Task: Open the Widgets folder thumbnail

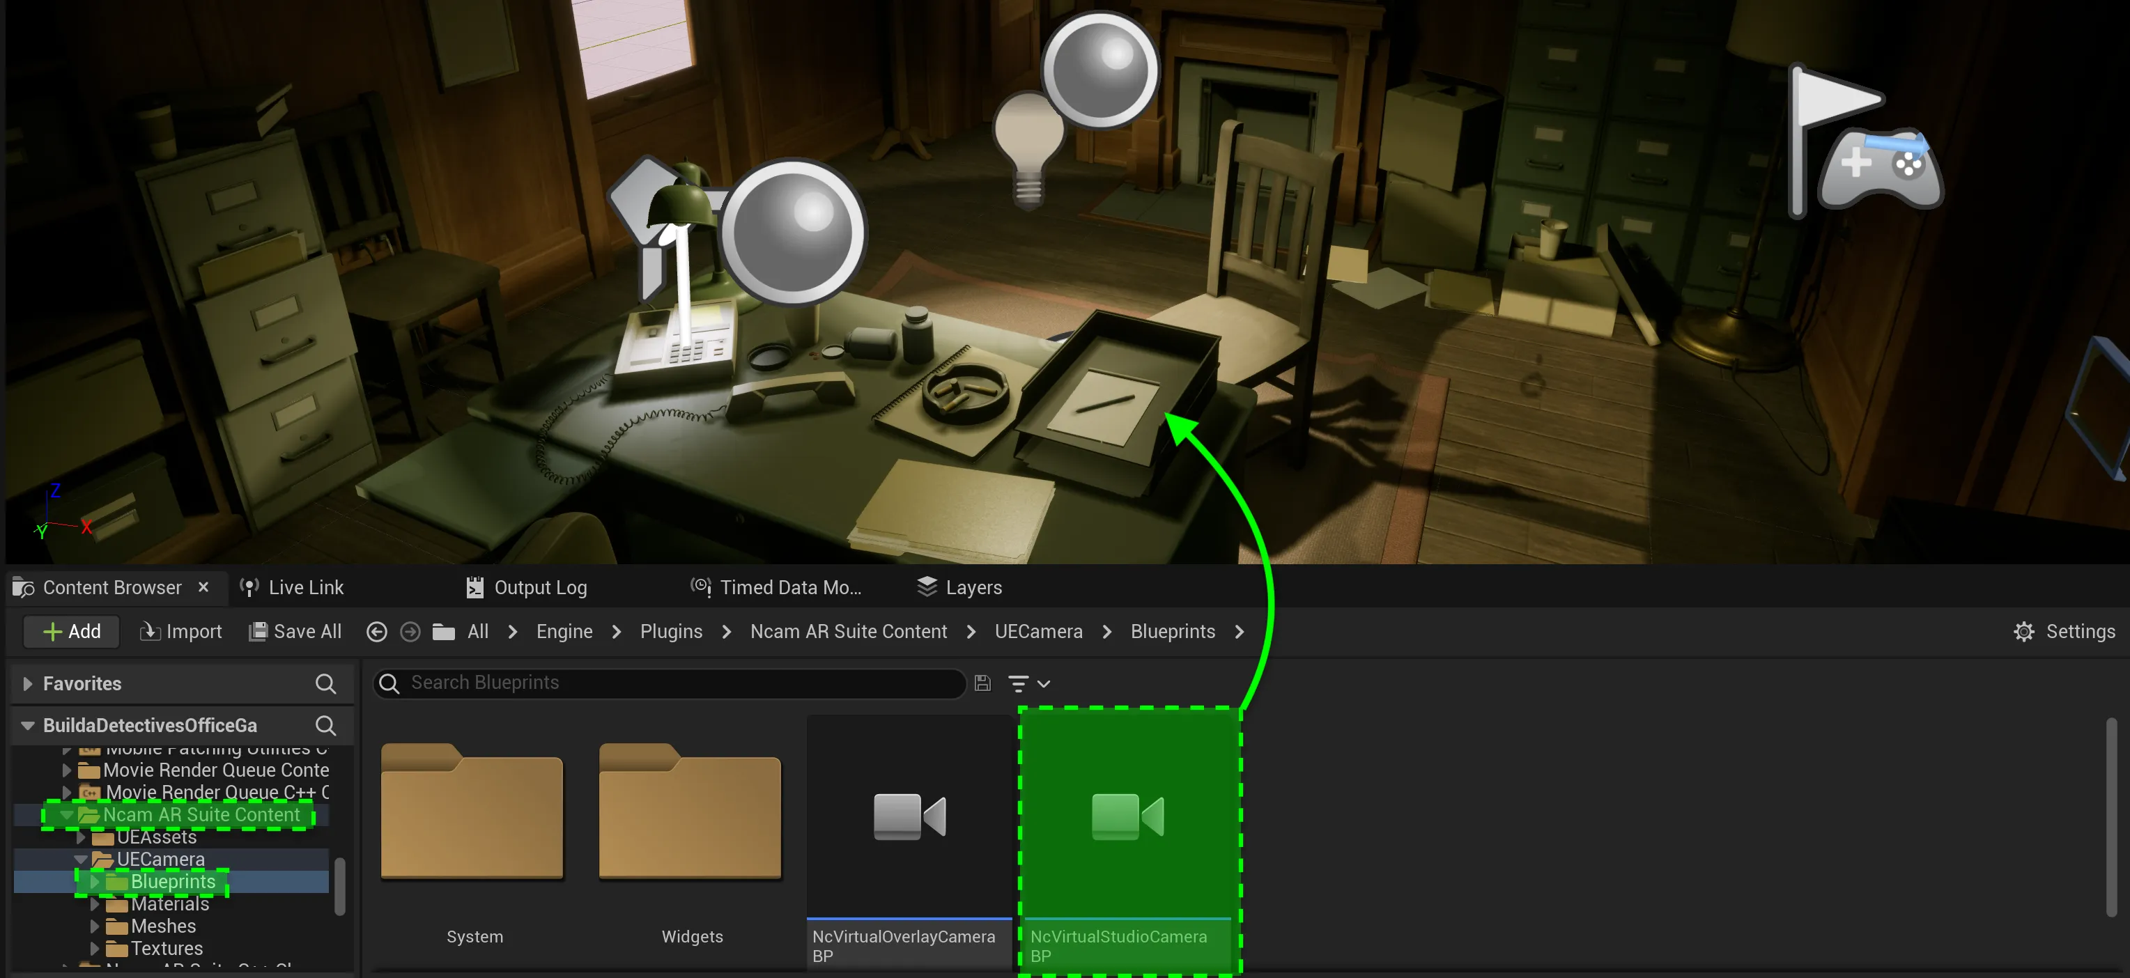Action: point(690,812)
